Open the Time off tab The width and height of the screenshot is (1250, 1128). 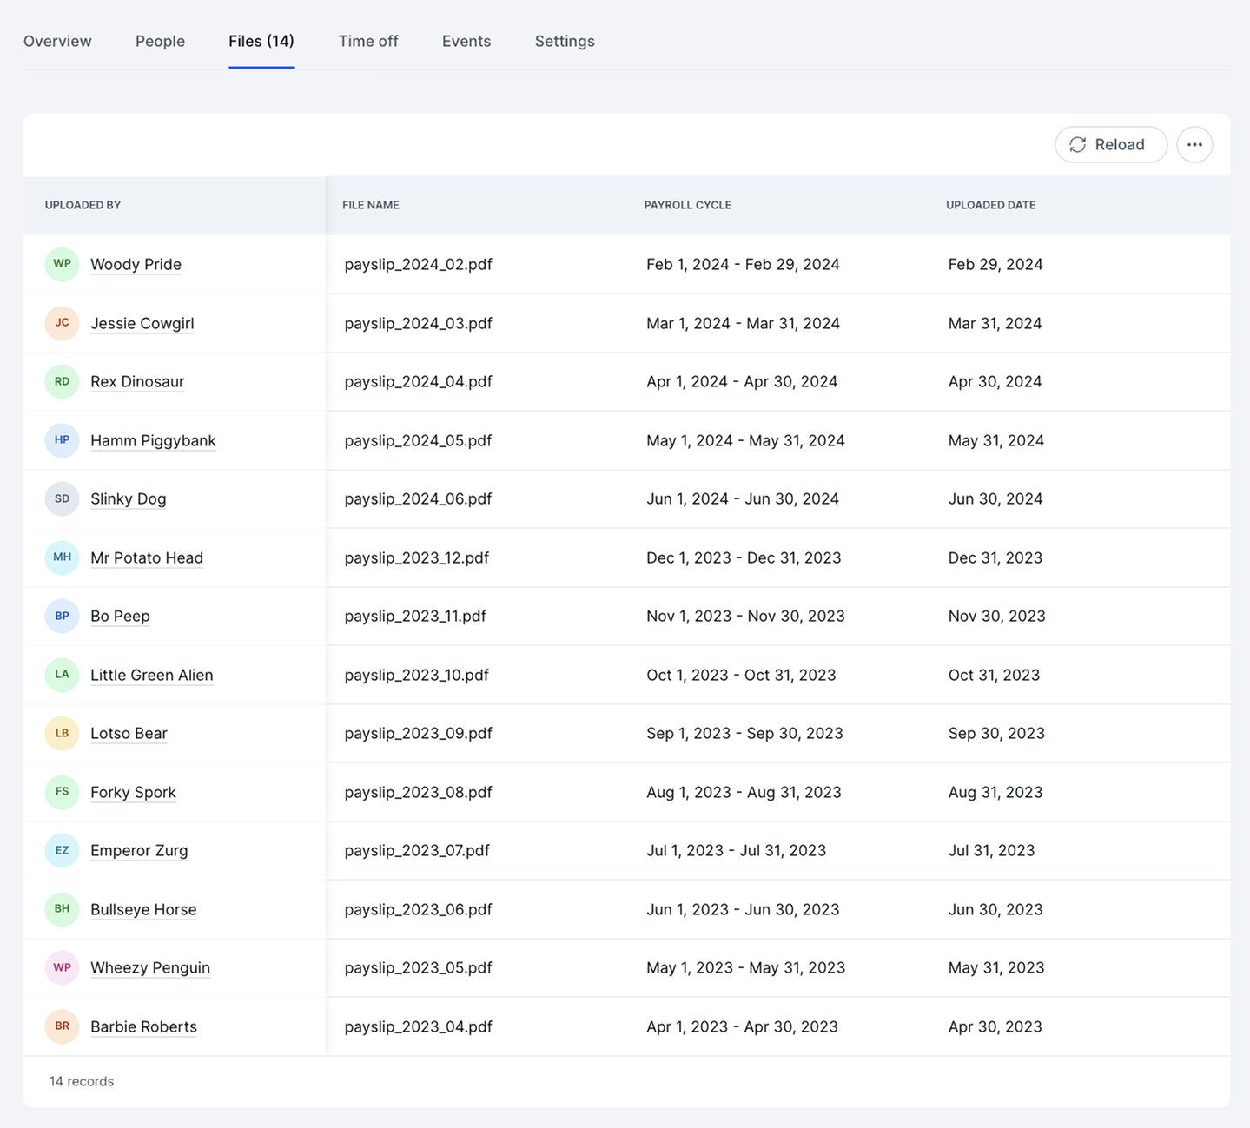[368, 41]
